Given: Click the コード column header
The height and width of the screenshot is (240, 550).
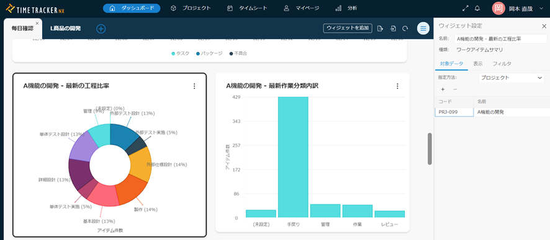Looking at the screenshot, I should [x=454, y=101].
